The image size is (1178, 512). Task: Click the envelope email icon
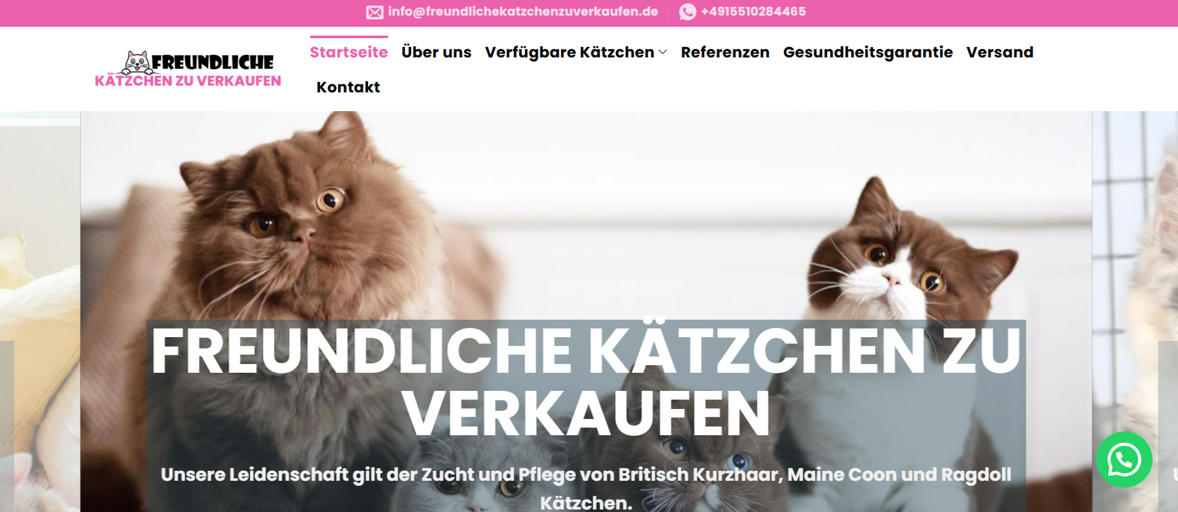375,12
